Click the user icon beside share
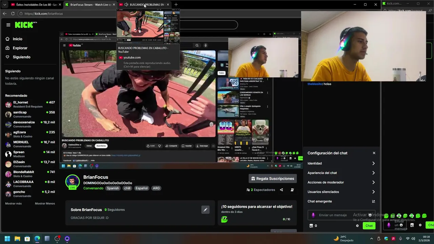434x244 pixels. tap(292, 190)
